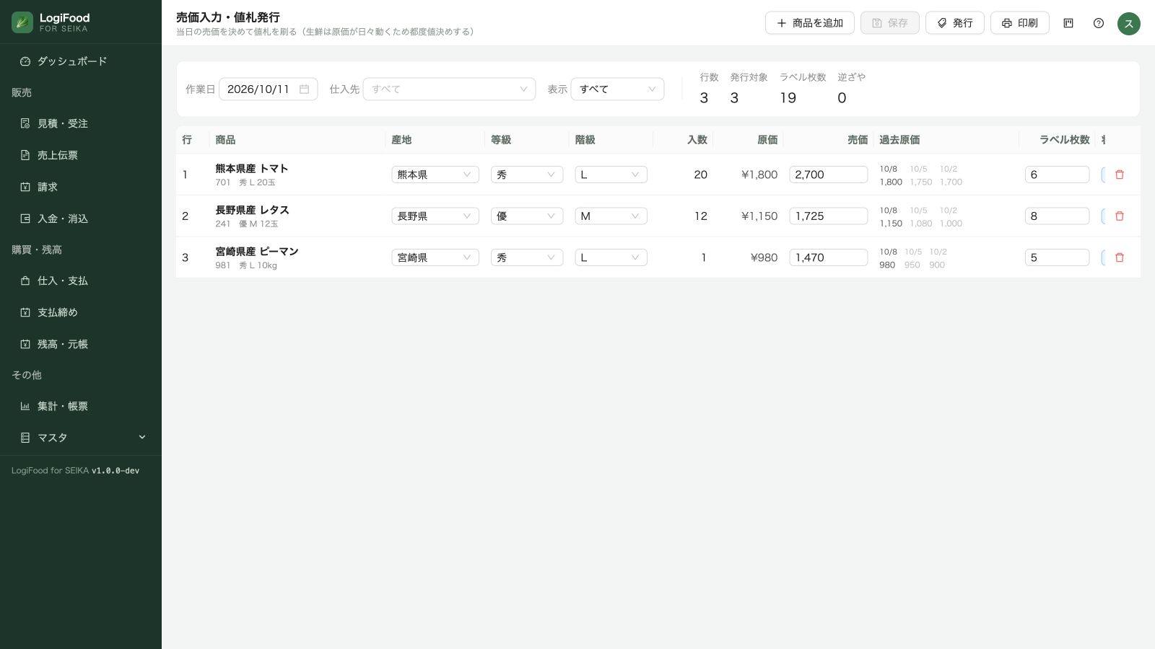Go to 見積・受注
This screenshot has height=649, width=1155.
click(81, 123)
